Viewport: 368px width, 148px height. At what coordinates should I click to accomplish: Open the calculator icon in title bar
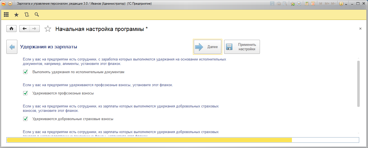[x=307, y=4]
